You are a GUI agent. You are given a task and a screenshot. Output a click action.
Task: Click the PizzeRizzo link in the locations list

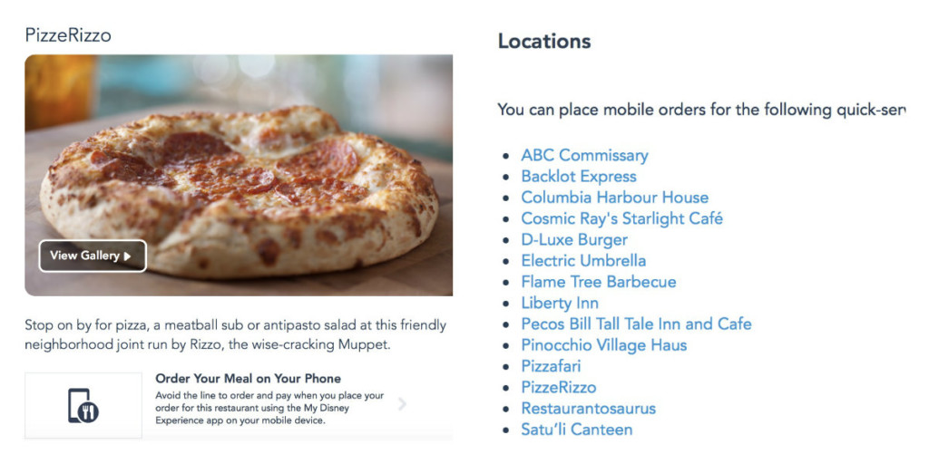(x=558, y=387)
